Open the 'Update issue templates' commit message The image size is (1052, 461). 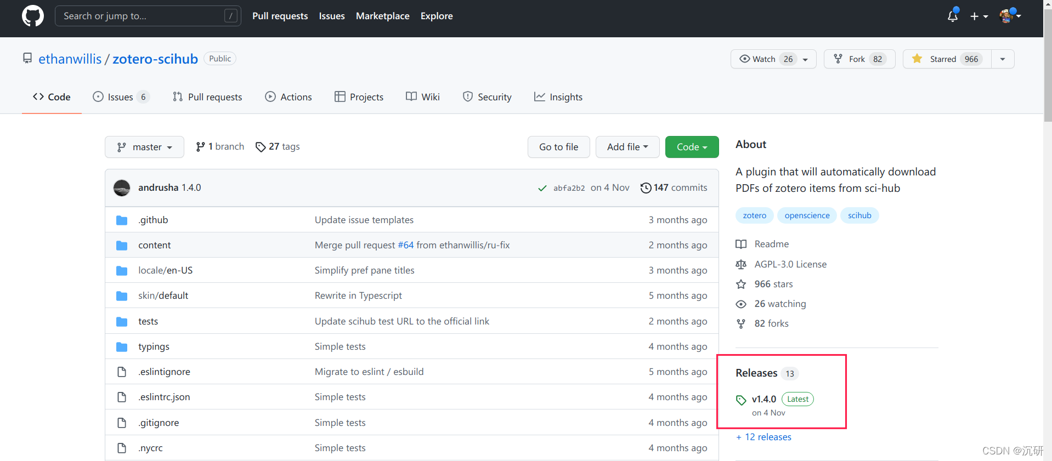[x=364, y=220]
